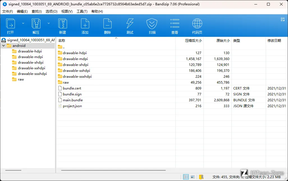Viewport: 288px width, 181px height.
Task: Select the main.bundle file row
Action: coord(172,100)
